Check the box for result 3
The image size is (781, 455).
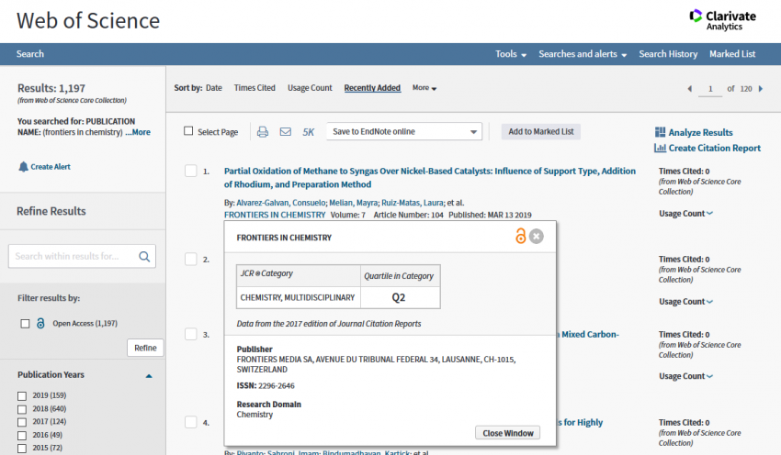[191, 334]
